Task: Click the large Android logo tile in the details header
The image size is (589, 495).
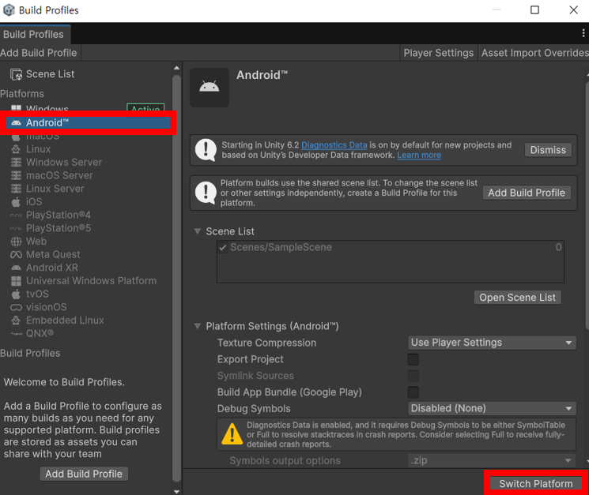Action: [x=210, y=88]
